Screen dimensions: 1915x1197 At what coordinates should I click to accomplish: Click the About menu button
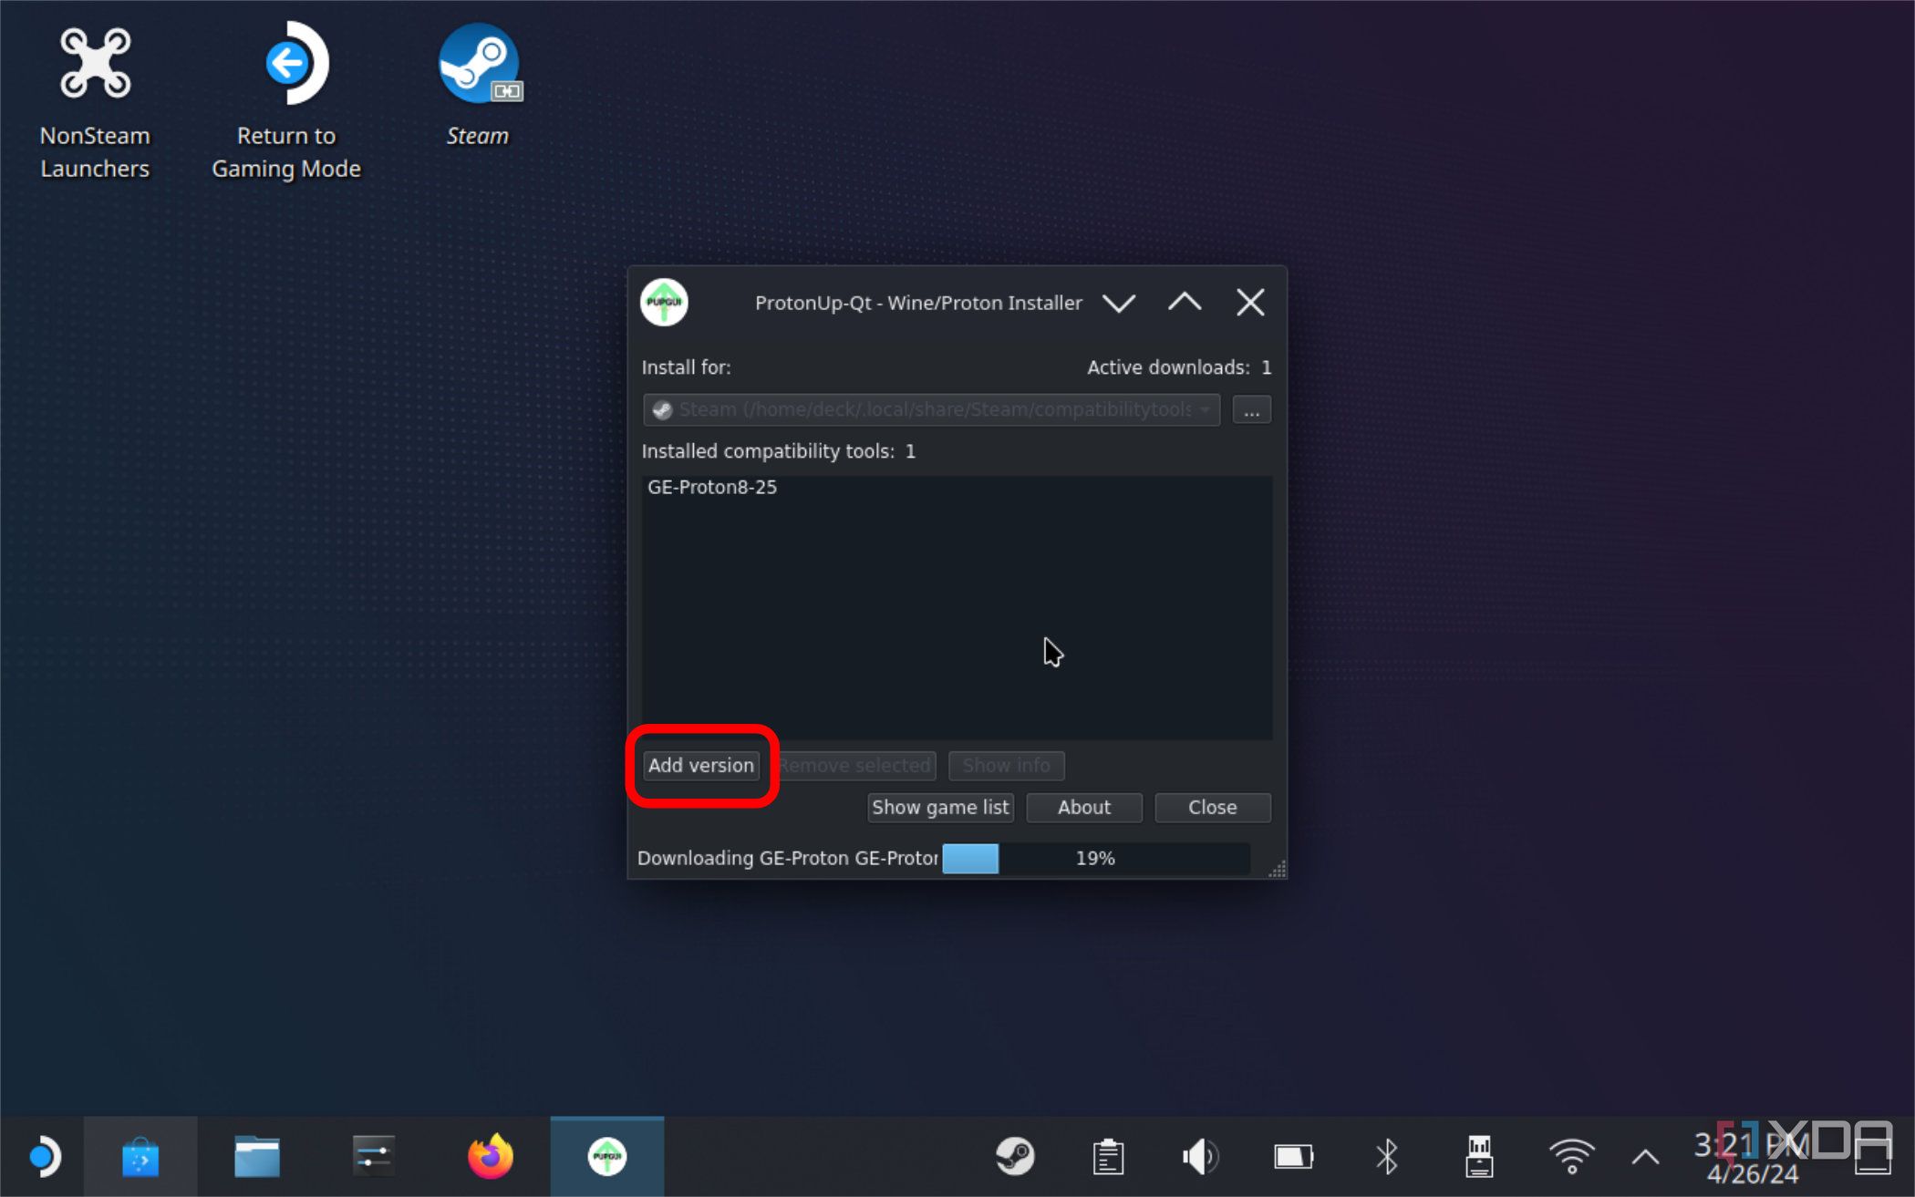coord(1085,807)
